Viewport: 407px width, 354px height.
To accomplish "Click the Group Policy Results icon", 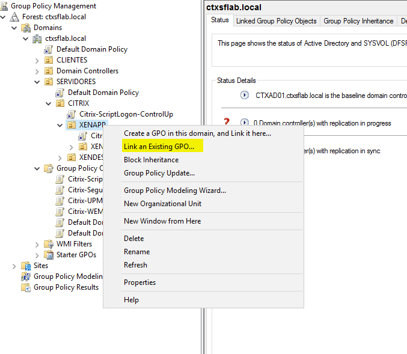I will pos(26,287).
